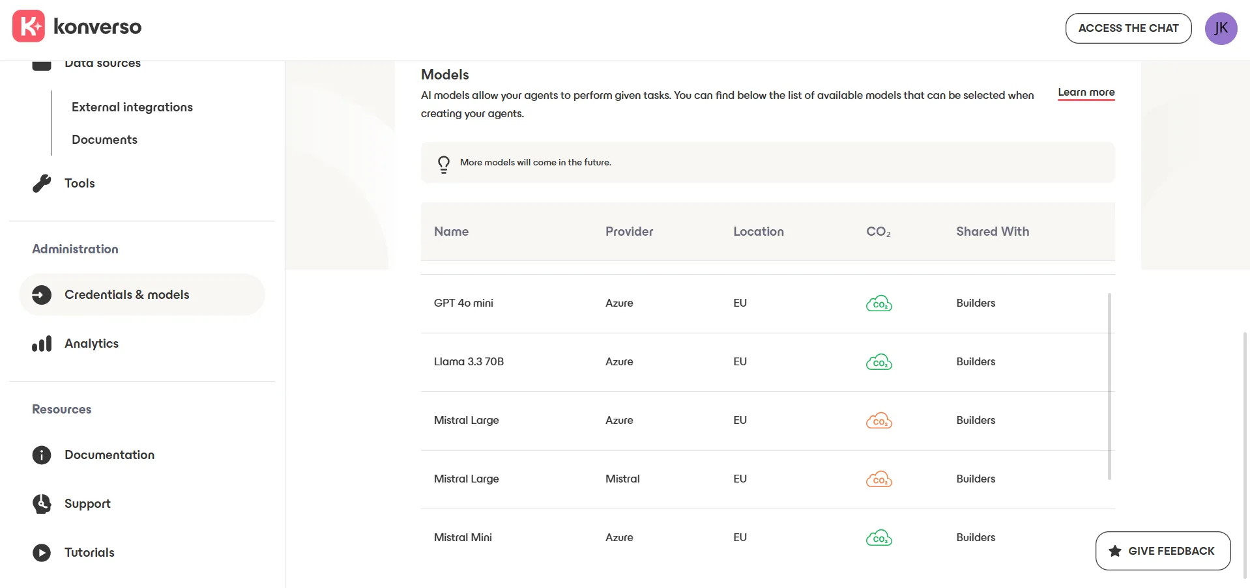Click the Models section heading

point(445,75)
